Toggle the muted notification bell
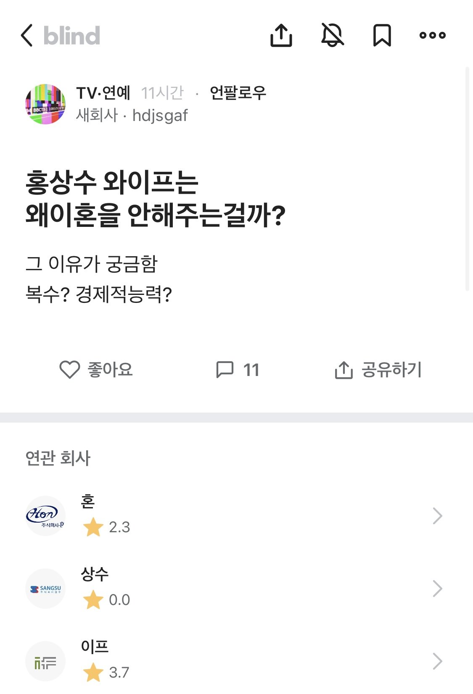 coord(332,35)
